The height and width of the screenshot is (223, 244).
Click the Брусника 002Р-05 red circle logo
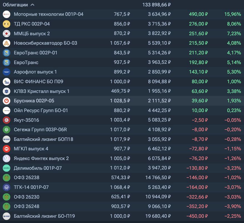pos(6,101)
